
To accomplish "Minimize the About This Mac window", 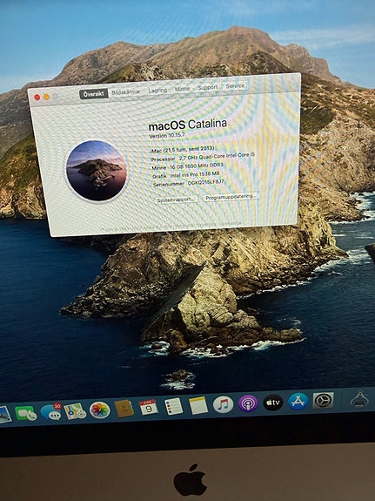I will point(47,97).
